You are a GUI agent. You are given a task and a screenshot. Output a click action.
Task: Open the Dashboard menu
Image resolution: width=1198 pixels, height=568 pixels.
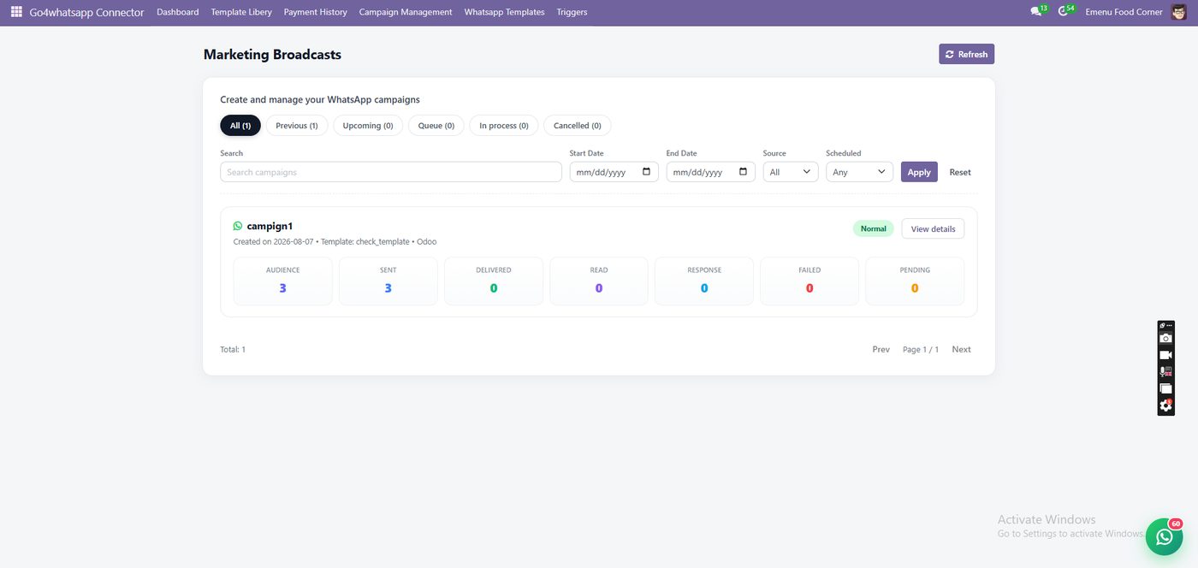pos(178,12)
